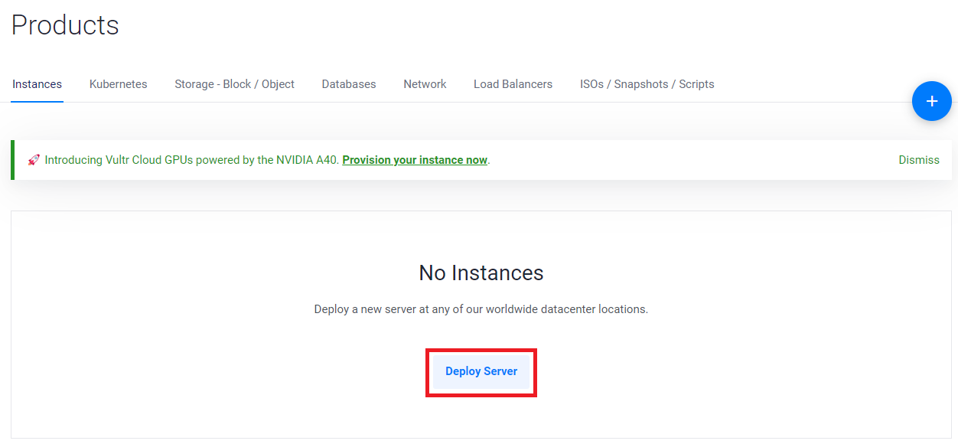958x444 pixels.
Task: Select the Network tab
Action: click(425, 84)
